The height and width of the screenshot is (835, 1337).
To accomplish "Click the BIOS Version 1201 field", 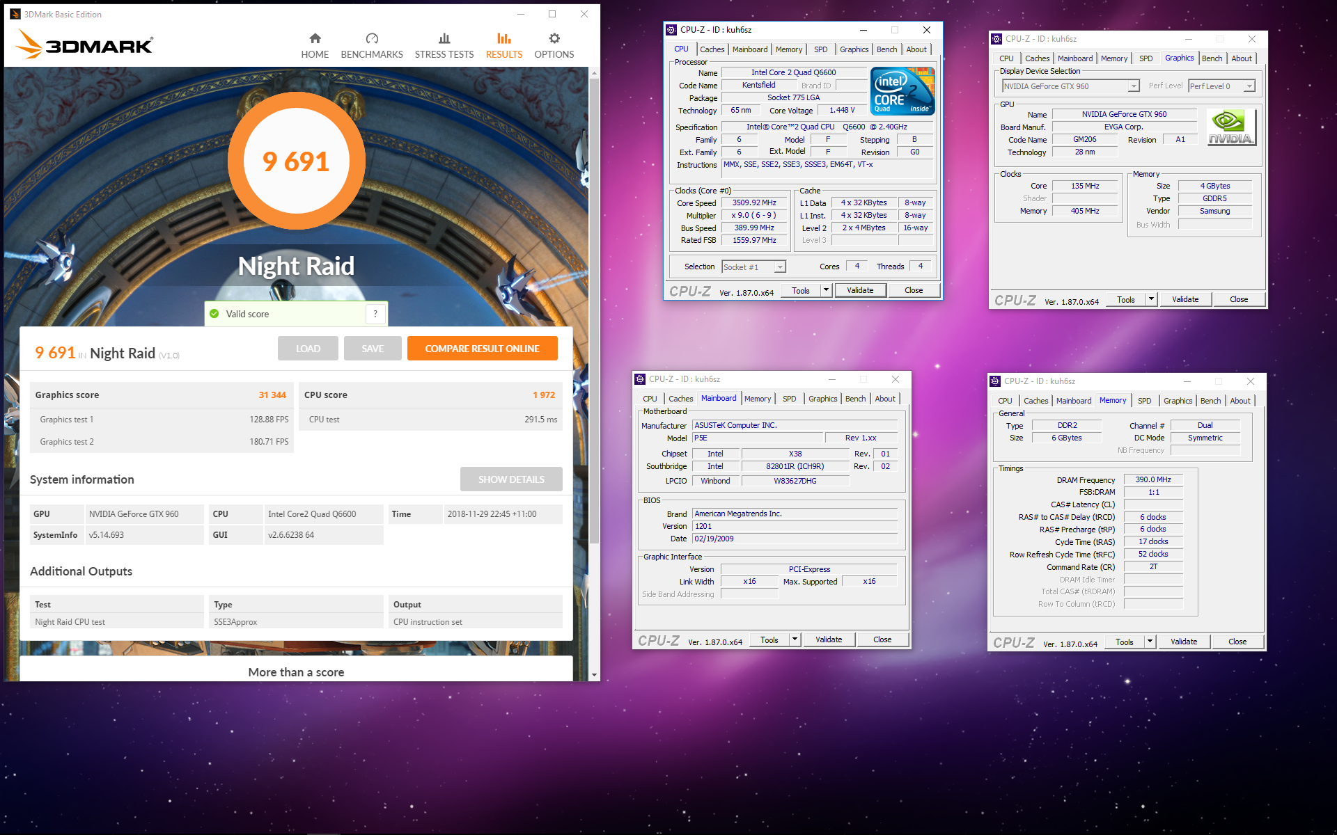I will point(795,526).
